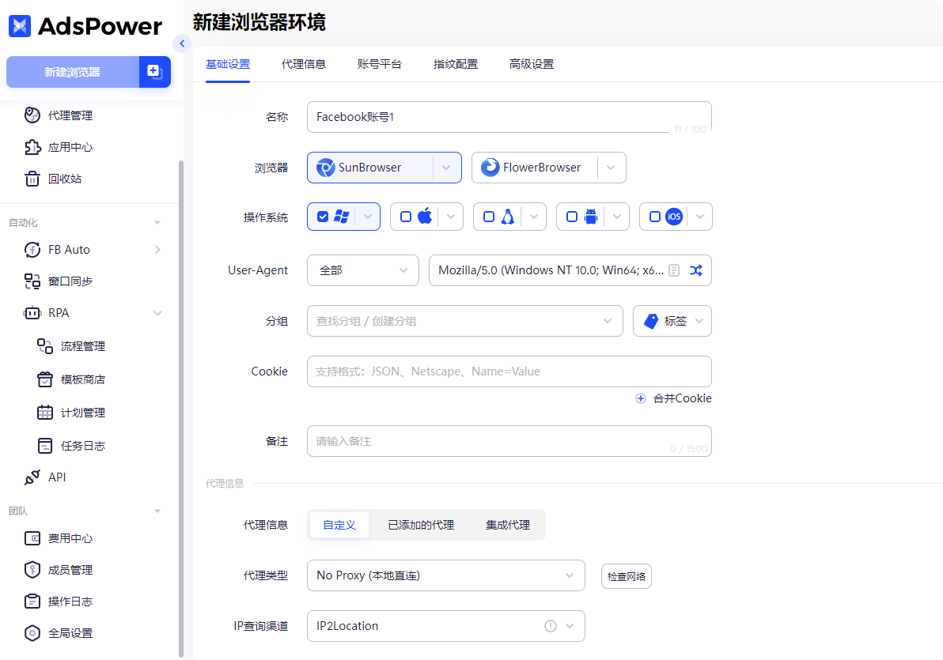Click the blue tag icon beside 标签
Screen dimensions: 943x660
point(651,321)
